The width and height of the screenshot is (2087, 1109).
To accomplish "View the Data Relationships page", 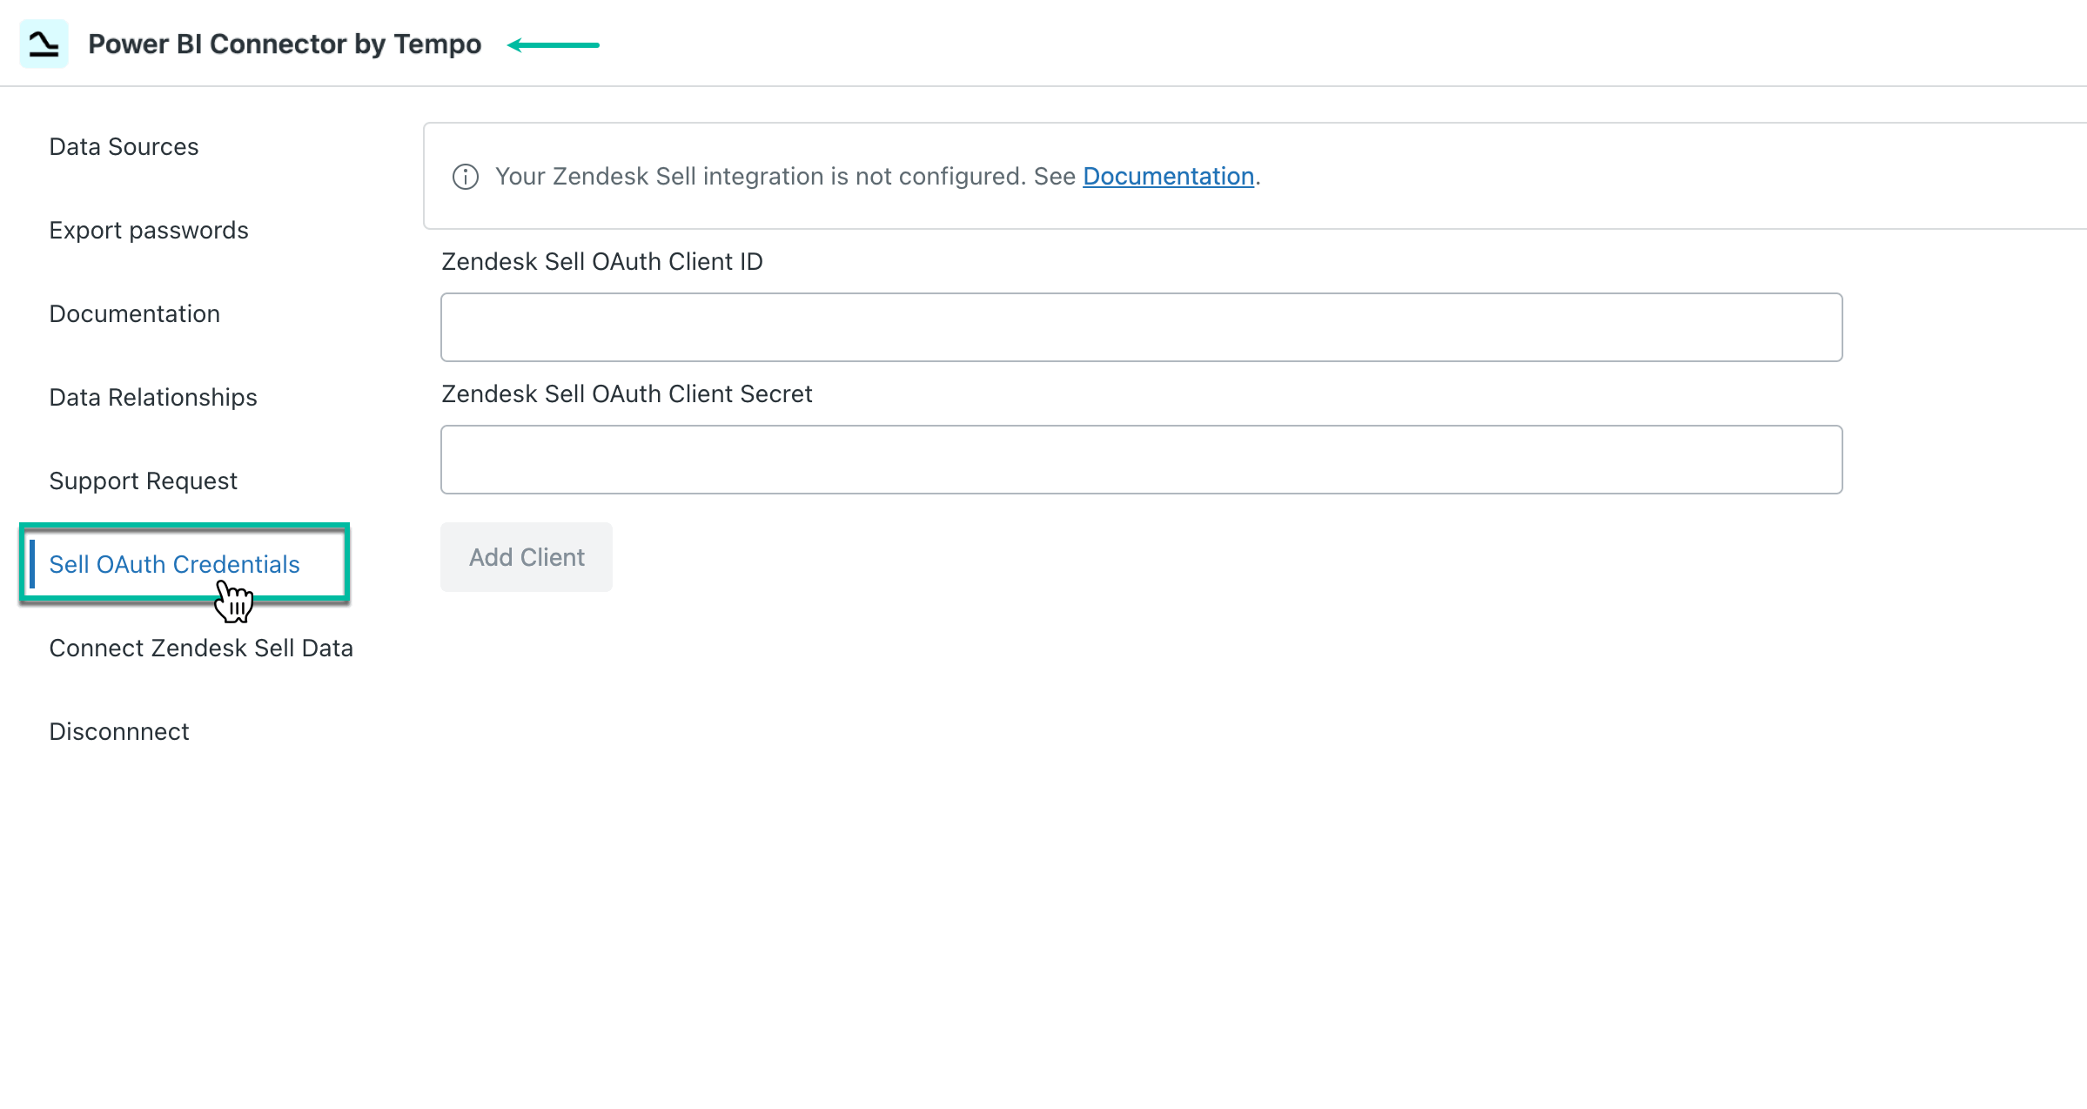I will click(x=153, y=397).
